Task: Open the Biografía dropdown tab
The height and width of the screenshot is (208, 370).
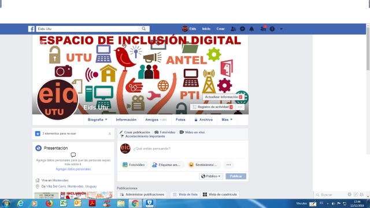Action: (97, 120)
